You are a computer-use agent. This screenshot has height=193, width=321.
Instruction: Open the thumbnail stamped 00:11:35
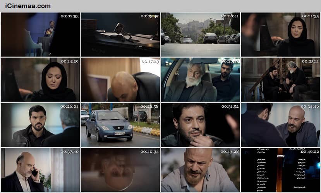[280, 34]
